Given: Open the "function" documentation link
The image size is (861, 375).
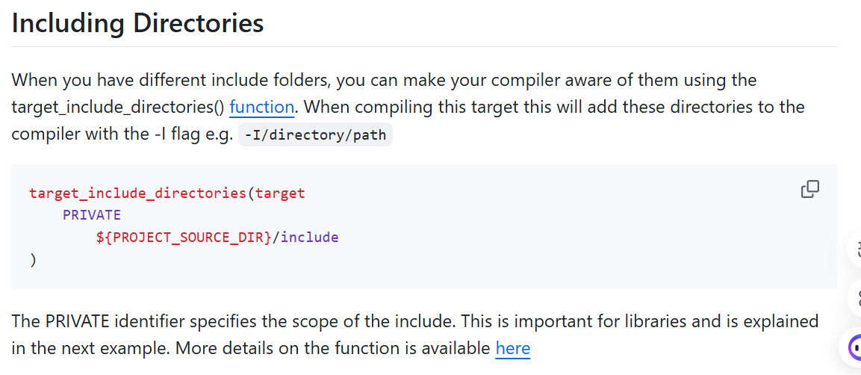Looking at the screenshot, I should point(261,107).
